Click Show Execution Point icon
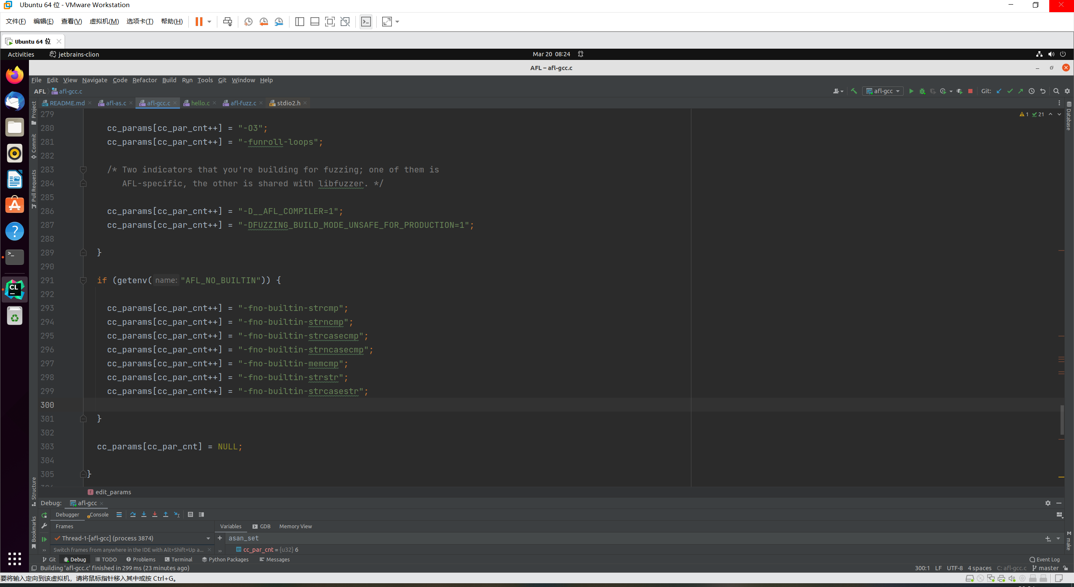Screen dimensions: 1074x587 click(x=119, y=514)
